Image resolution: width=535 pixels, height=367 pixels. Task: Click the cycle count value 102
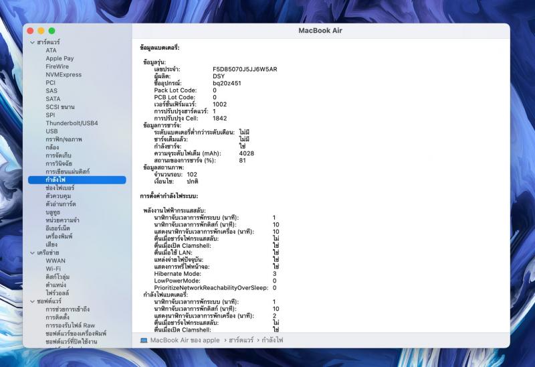click(x=192, y=175)
